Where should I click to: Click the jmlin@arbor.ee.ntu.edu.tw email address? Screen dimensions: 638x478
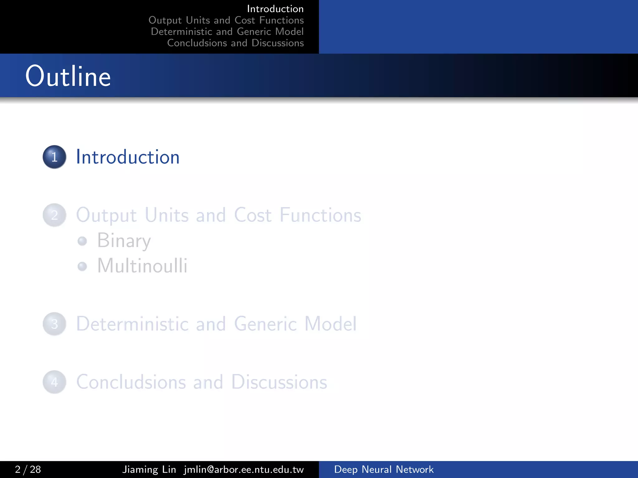click(244, 469)
